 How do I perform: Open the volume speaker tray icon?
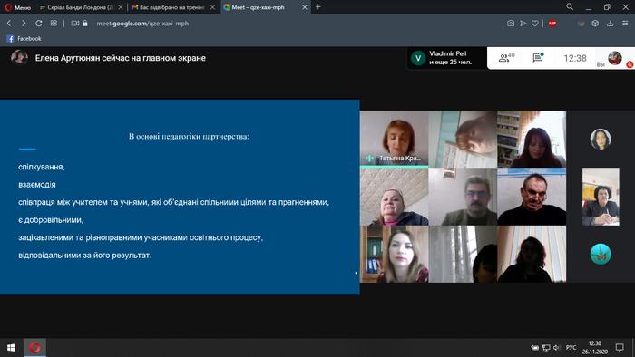pos(557,348)
